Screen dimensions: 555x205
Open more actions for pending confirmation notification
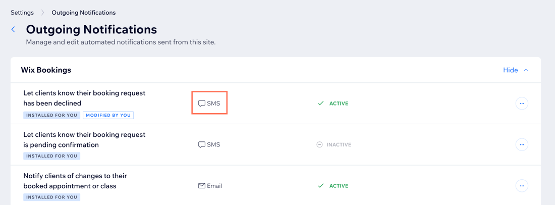pyautogui.click(x=521, y=144)
